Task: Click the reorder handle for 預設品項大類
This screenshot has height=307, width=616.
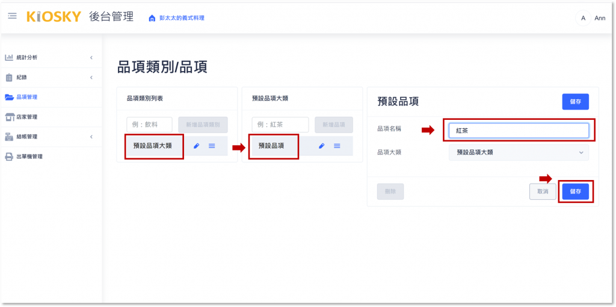Action: [x=212, y=146]
